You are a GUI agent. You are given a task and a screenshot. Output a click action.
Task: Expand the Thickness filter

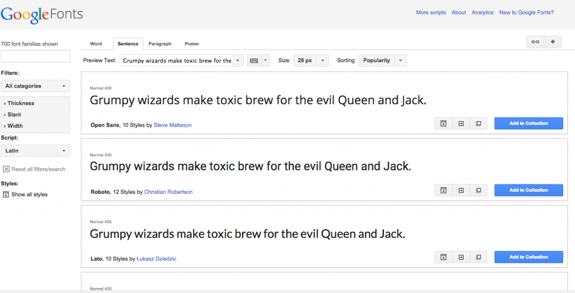point(20,103)
